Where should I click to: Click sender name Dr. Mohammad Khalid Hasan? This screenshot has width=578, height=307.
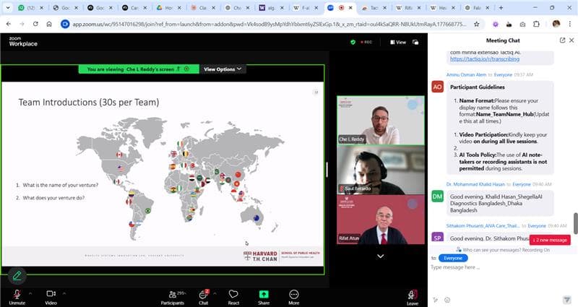point(475,184)
